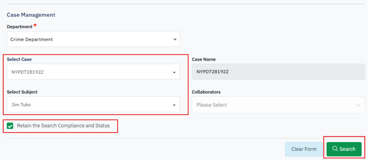Click the Case Management section heading
This screenshot has width=368, height=160.
coord(31,15)
